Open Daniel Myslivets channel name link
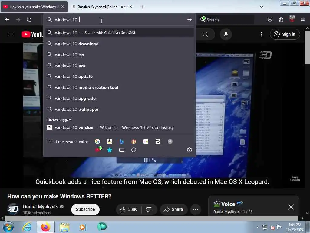The width and height of the screenshot is (310, 233). click(41, 207)
